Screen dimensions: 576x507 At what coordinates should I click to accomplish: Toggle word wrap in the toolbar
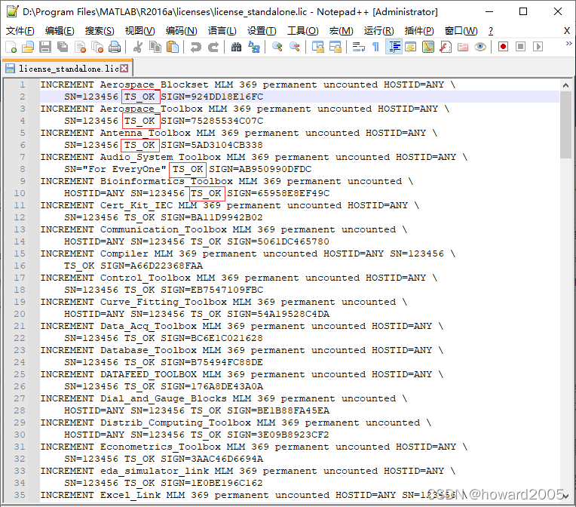pyautogui.click(x=359, y=47)
